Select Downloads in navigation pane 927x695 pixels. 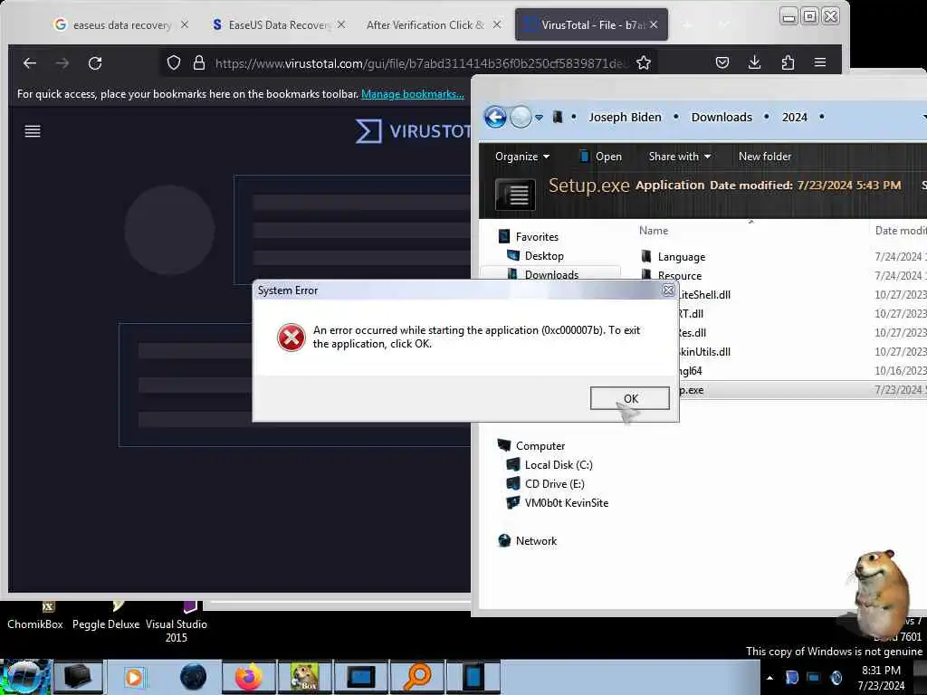click(x=551, y=274)
